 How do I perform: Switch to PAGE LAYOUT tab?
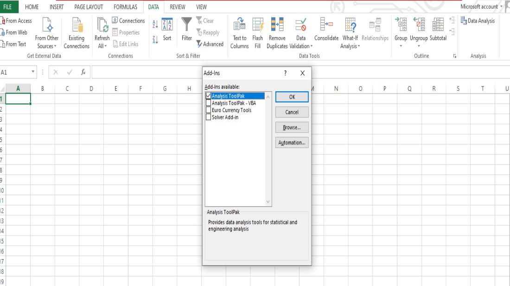point(89,7)
